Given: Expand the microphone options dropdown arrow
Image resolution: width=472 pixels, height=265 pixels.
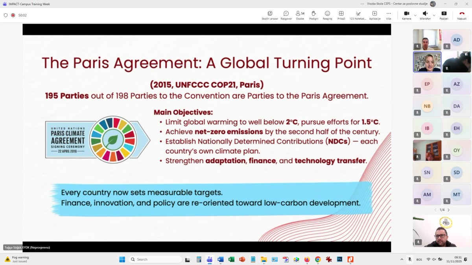Looking at the screenshot, I should (434, 15).
